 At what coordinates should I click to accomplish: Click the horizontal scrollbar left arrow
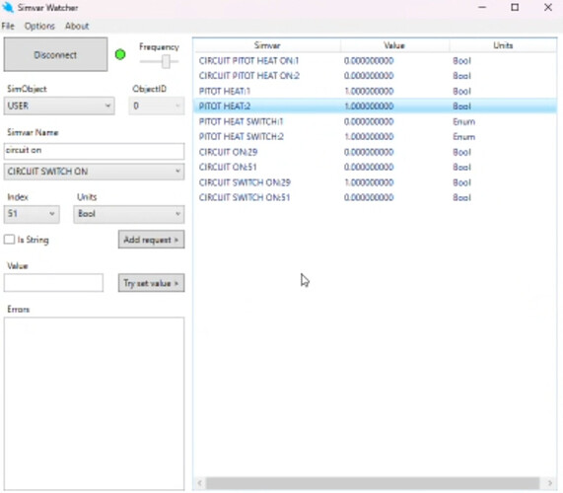click(x=200, y=483)
